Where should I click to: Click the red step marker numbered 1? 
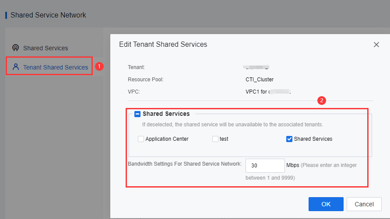pos(99,66)
